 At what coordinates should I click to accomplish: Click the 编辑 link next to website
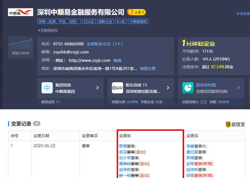pos(117,61)
